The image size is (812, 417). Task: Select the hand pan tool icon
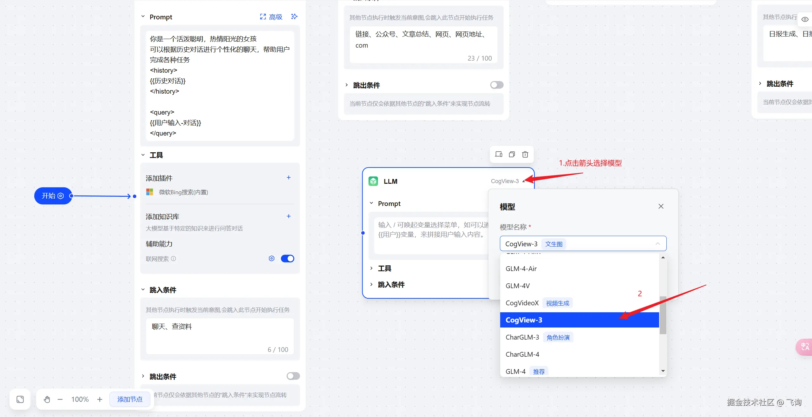point(47,399)
